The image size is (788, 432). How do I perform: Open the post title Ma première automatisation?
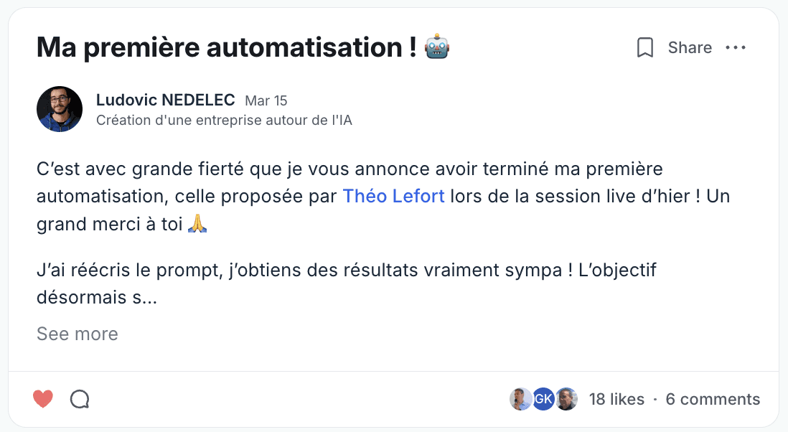(x=227, y=47)
